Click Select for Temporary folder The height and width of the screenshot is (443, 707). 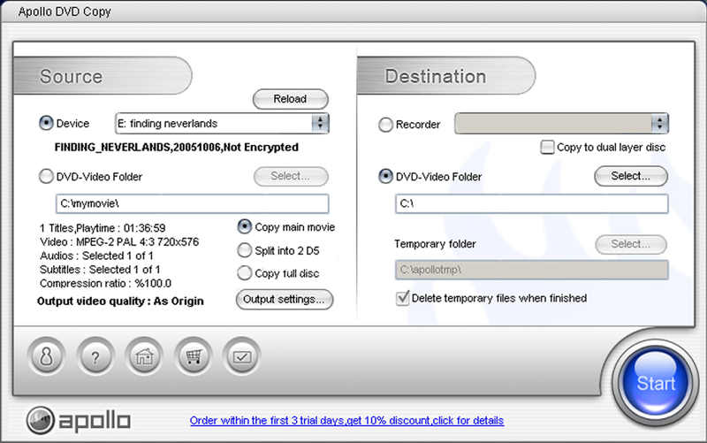(x=630, y=244)
